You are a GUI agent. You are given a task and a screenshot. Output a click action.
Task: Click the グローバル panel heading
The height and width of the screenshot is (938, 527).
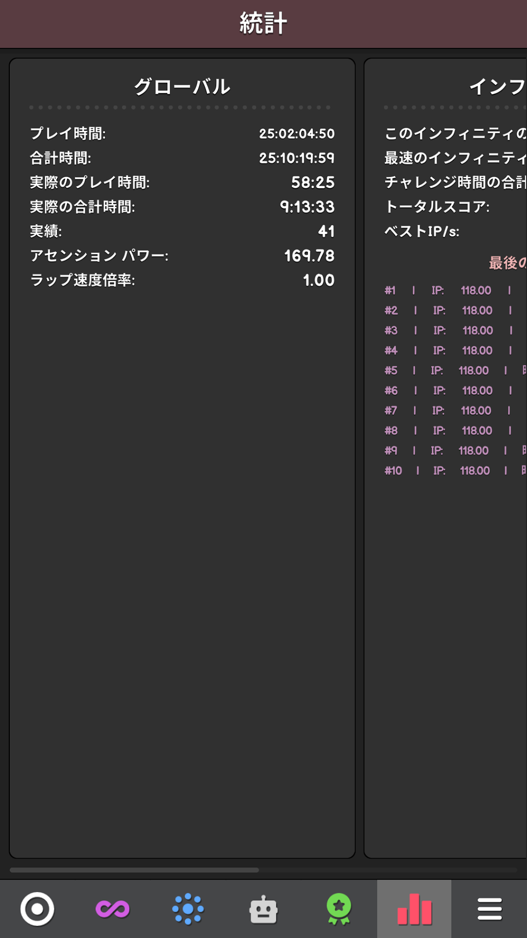[x=182, y=87]
